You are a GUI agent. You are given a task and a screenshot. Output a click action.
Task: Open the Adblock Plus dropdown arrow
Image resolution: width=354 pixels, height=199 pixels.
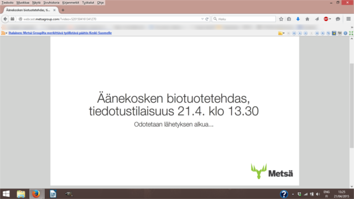point(330,19)
